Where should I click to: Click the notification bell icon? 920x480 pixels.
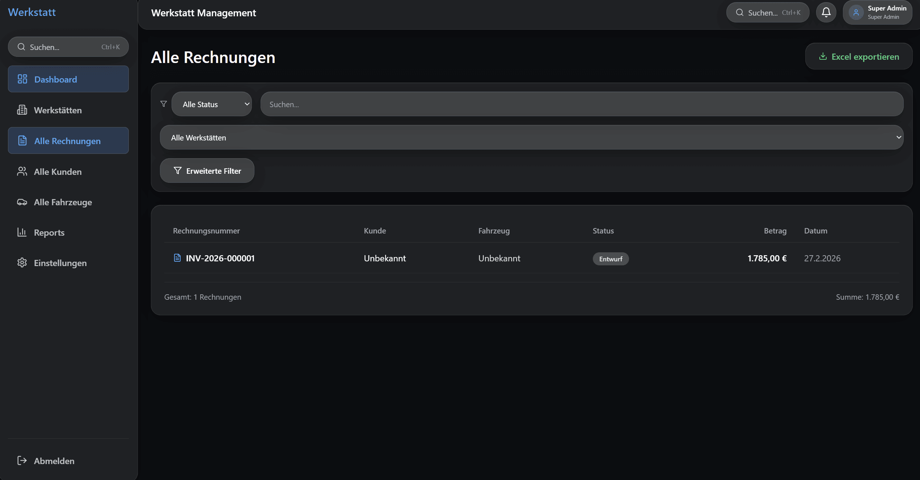coord(826,13)
